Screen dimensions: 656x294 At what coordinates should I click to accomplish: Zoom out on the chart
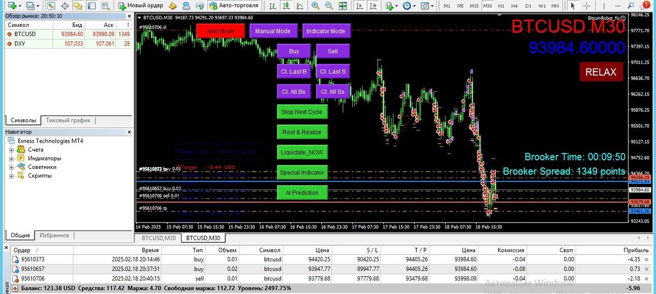tap(329, 6)
